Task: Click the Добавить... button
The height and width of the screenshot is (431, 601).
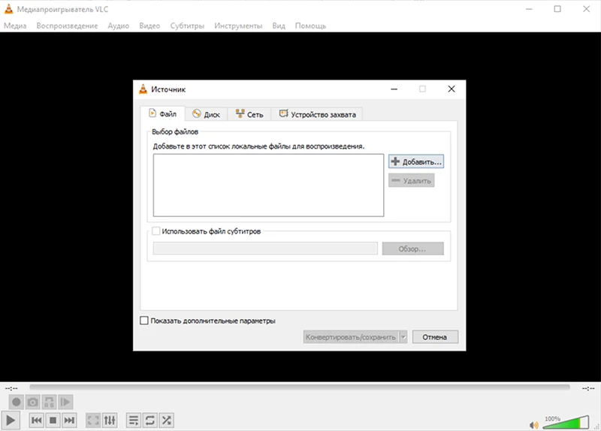Action: [x=416, y=161]
